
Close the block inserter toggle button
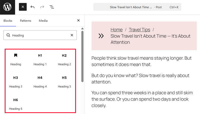point(23,7)
